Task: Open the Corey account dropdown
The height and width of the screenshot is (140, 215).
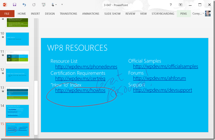Action: (198, 13)
